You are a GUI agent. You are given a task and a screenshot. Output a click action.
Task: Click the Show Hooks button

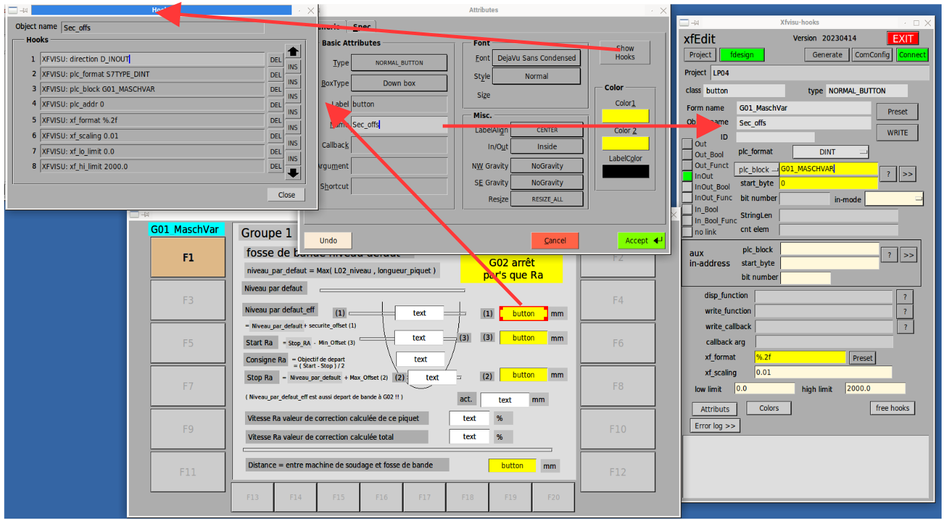point(624,53)
